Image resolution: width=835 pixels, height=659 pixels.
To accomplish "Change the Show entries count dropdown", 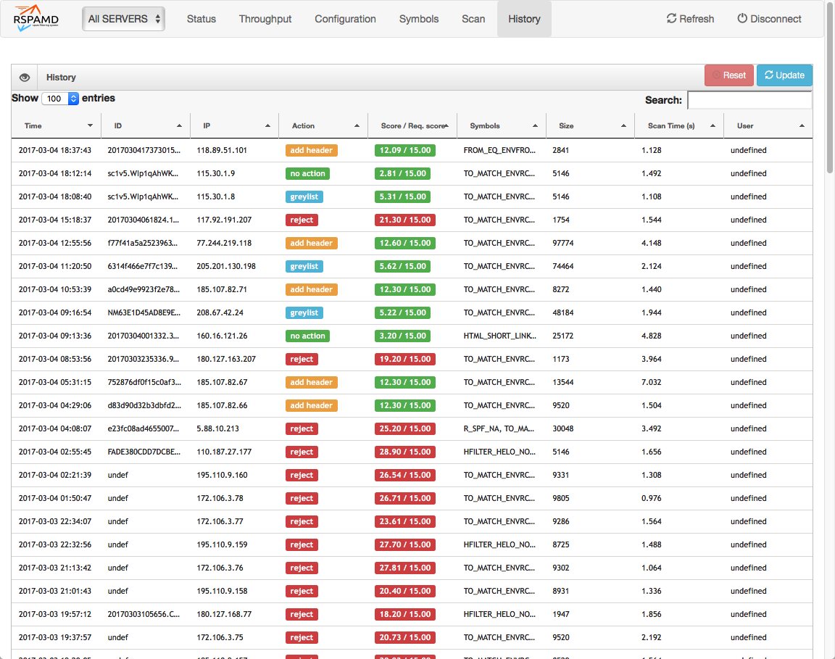I will (60, 99).
